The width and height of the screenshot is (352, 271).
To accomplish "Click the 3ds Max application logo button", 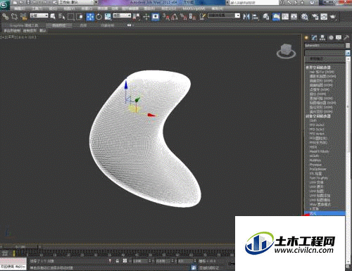I will click(5, 5).
